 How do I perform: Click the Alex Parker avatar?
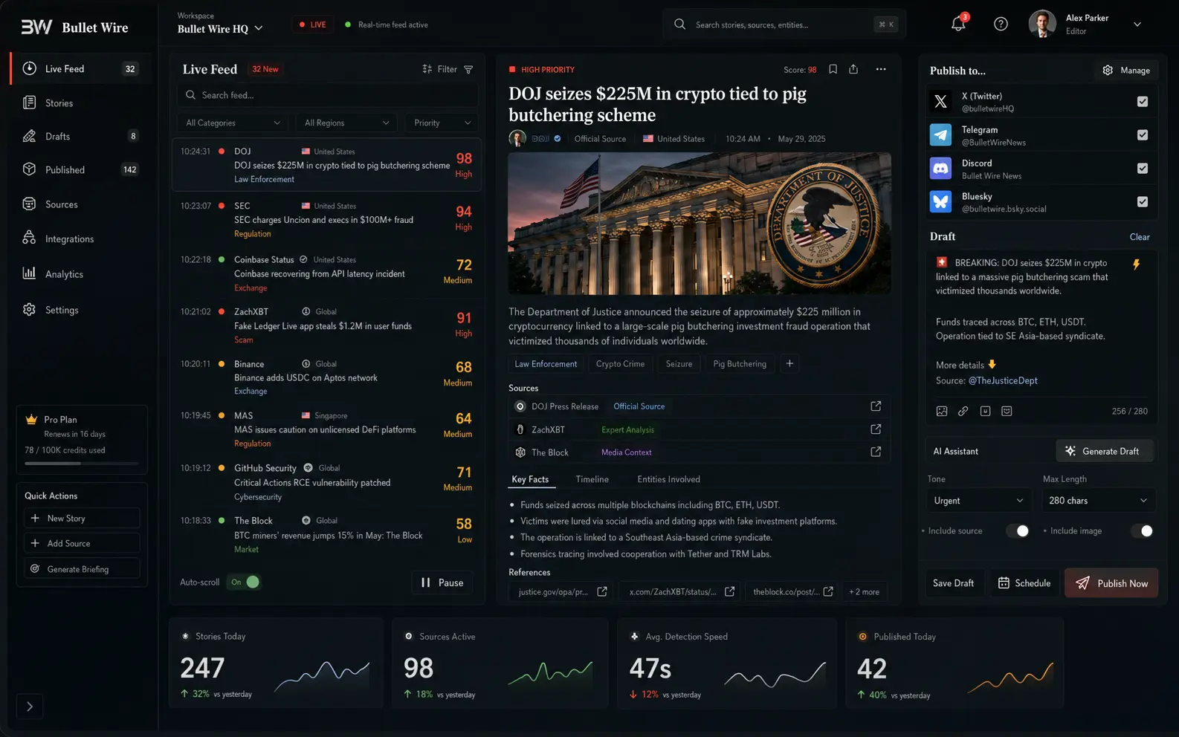click(1042, 25)
